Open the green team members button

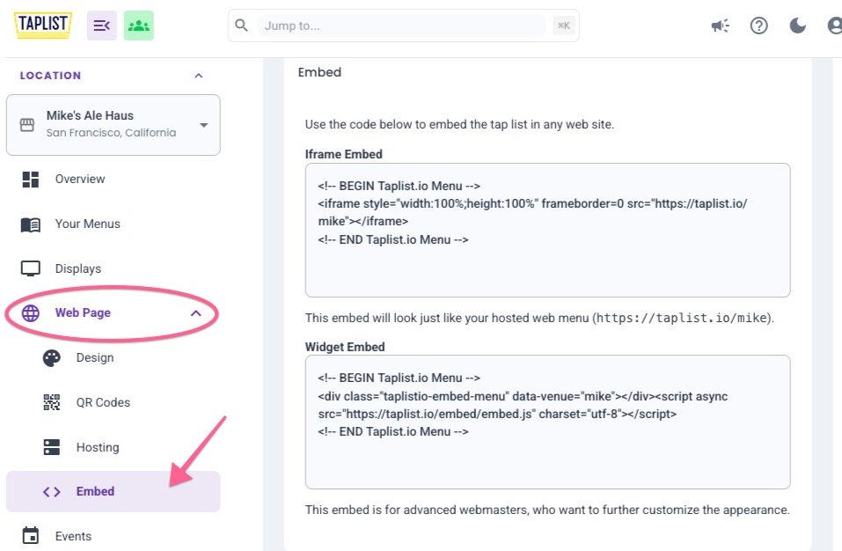pyautogui.click(x=138, y=26)
